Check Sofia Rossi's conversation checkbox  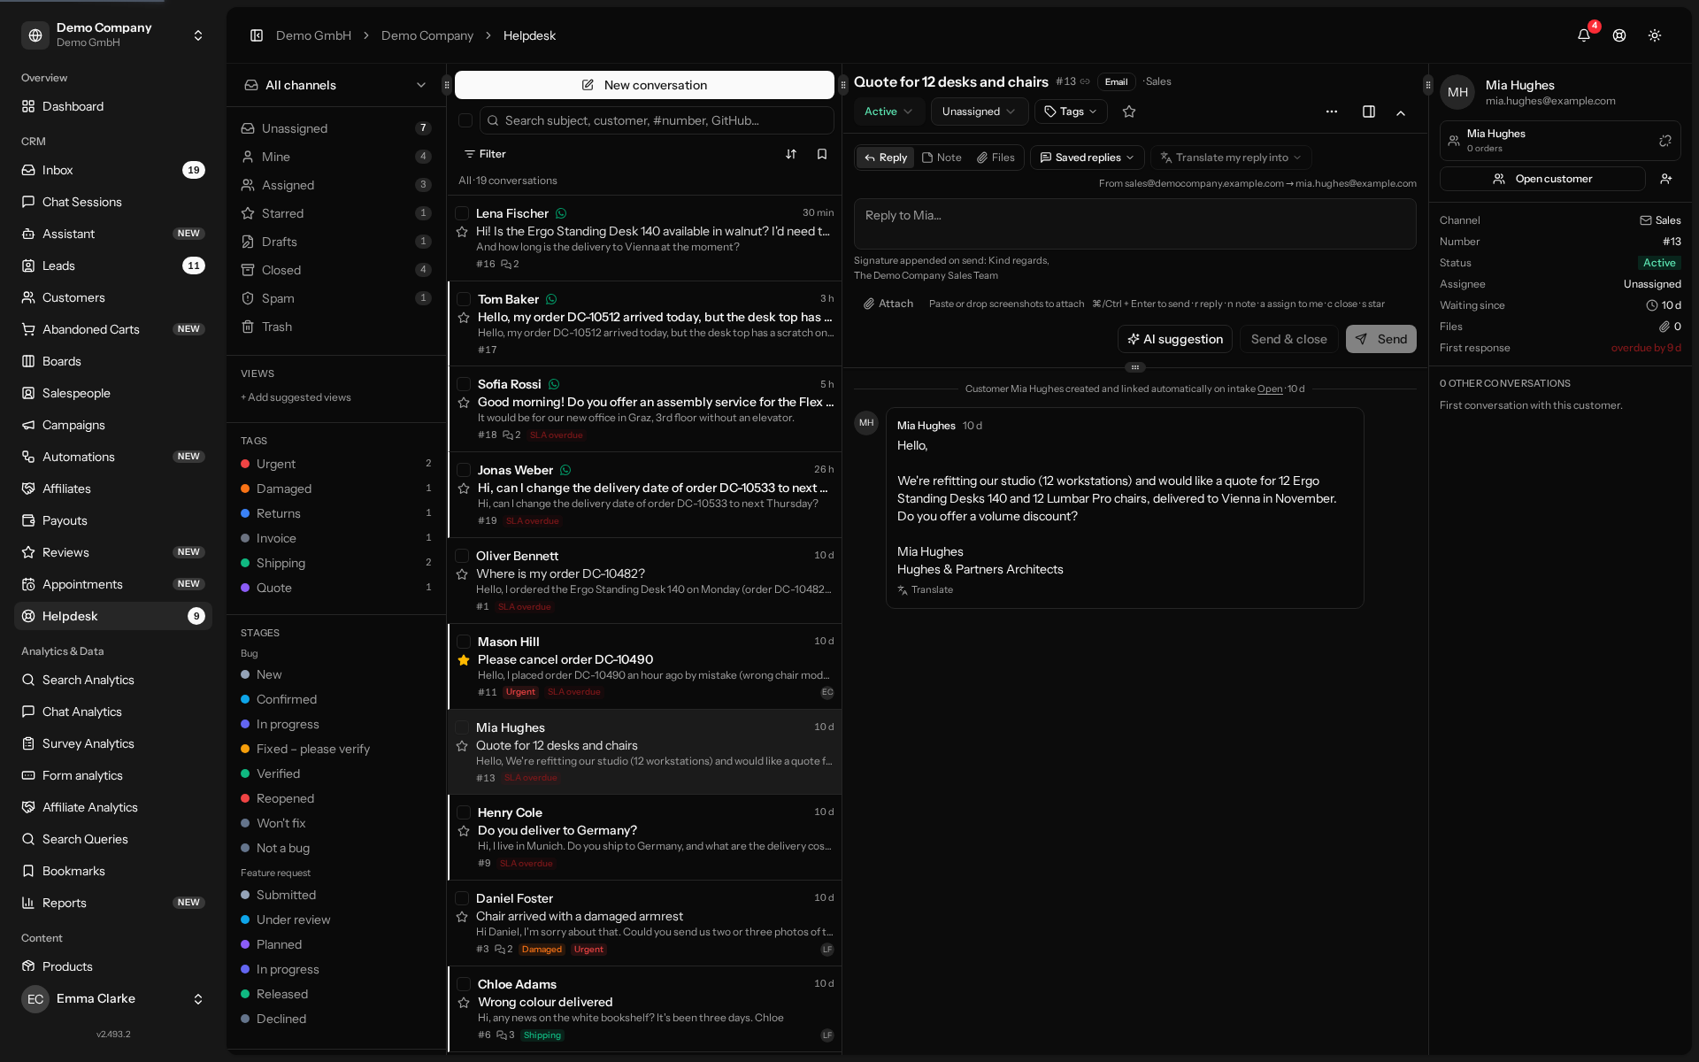coord(464,384)
